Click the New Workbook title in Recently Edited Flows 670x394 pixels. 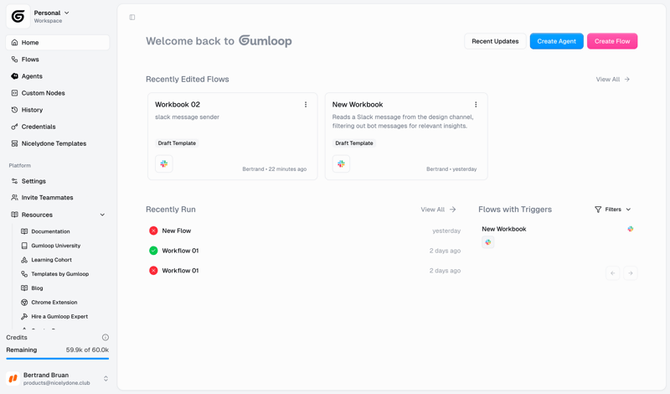point(358,105)
